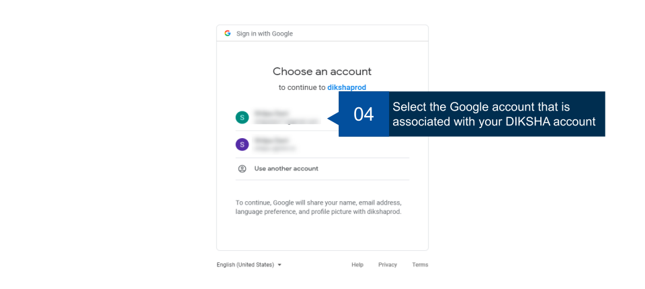The image size is (645, 289).
Task: Open the English (United States) language dropdown
Action: click(245, 265)
